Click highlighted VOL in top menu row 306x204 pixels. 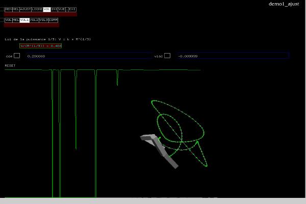click(x=47, y=9)
